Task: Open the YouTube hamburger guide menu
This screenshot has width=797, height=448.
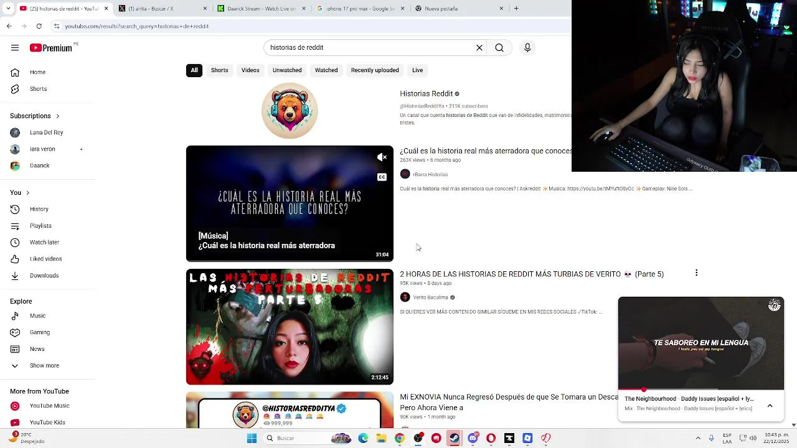Action: (15, 48)
